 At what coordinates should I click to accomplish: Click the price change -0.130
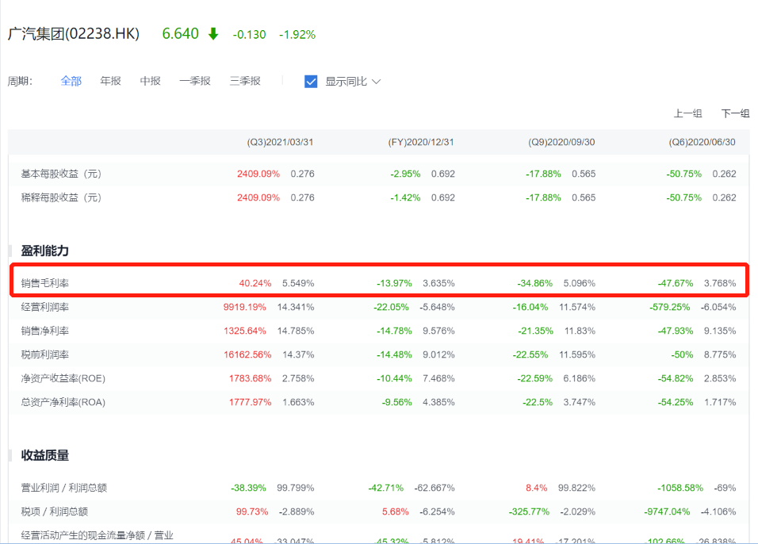250,35
